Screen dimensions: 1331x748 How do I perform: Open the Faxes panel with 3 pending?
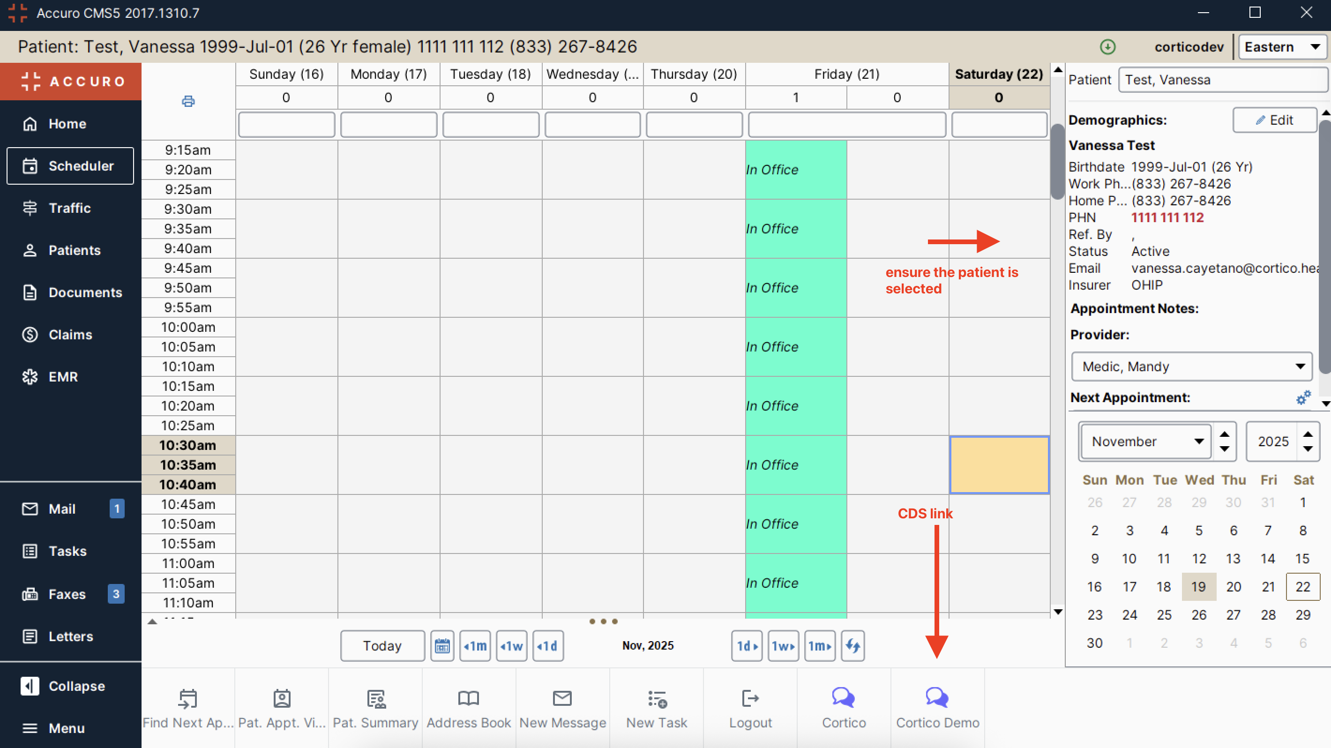tap(66, 594)
